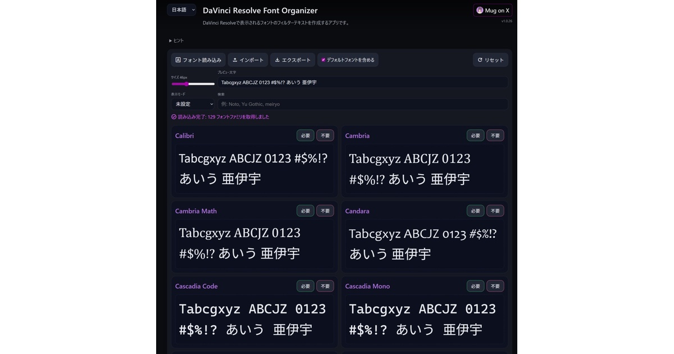This screenshot has width=674, height=354.
Task: Click the chevron icon on the language selector
Action: click(193, 10)
